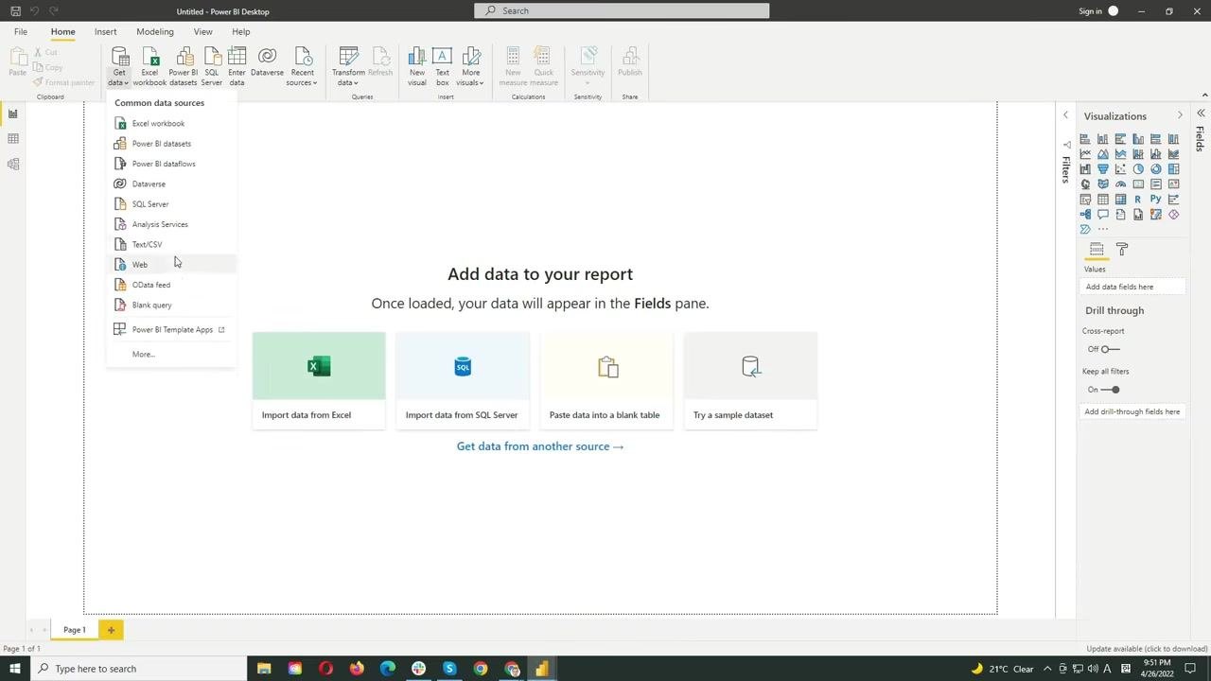
Task: Switch to the Help ribbon tab
Action: pos(241,32)
